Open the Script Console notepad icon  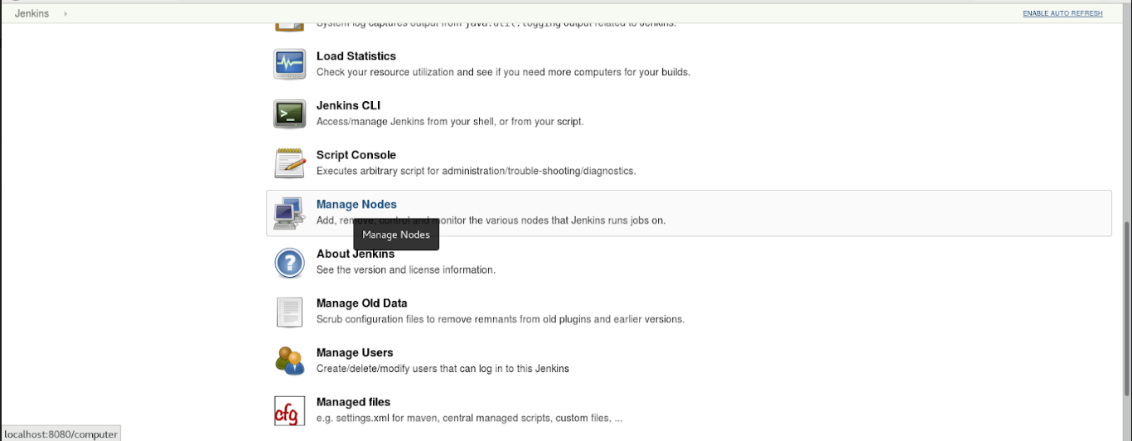289,163
